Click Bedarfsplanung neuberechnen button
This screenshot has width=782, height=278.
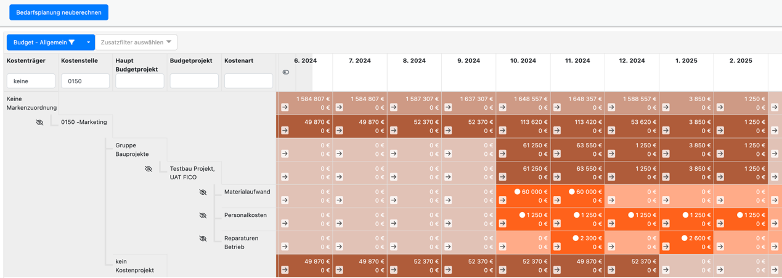tap(59, 12)
